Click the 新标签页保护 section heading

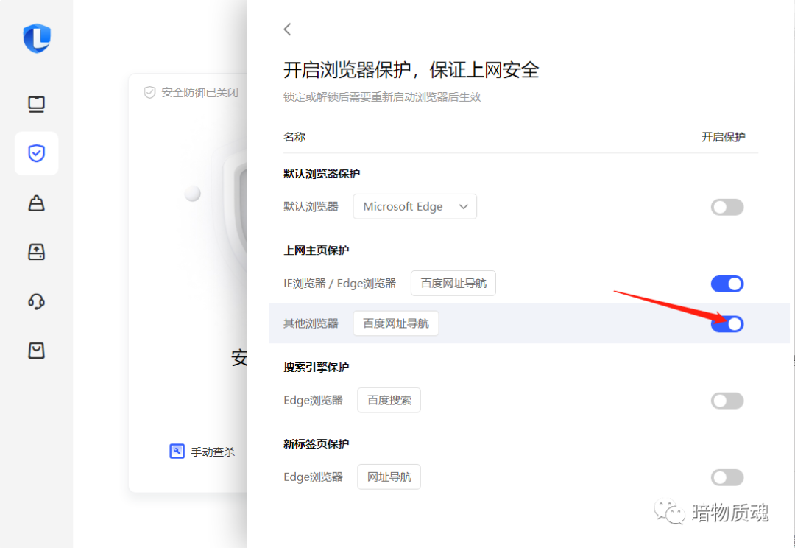(x=316, y=444)
